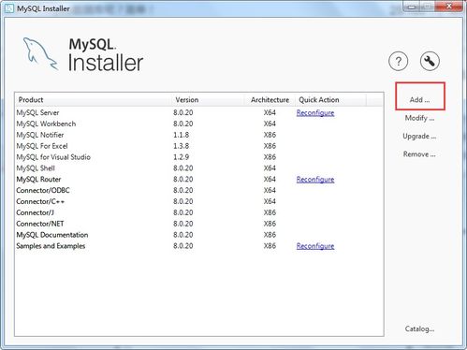
Task: Select the MySQL For Excel row
Action: coord(198,146)
